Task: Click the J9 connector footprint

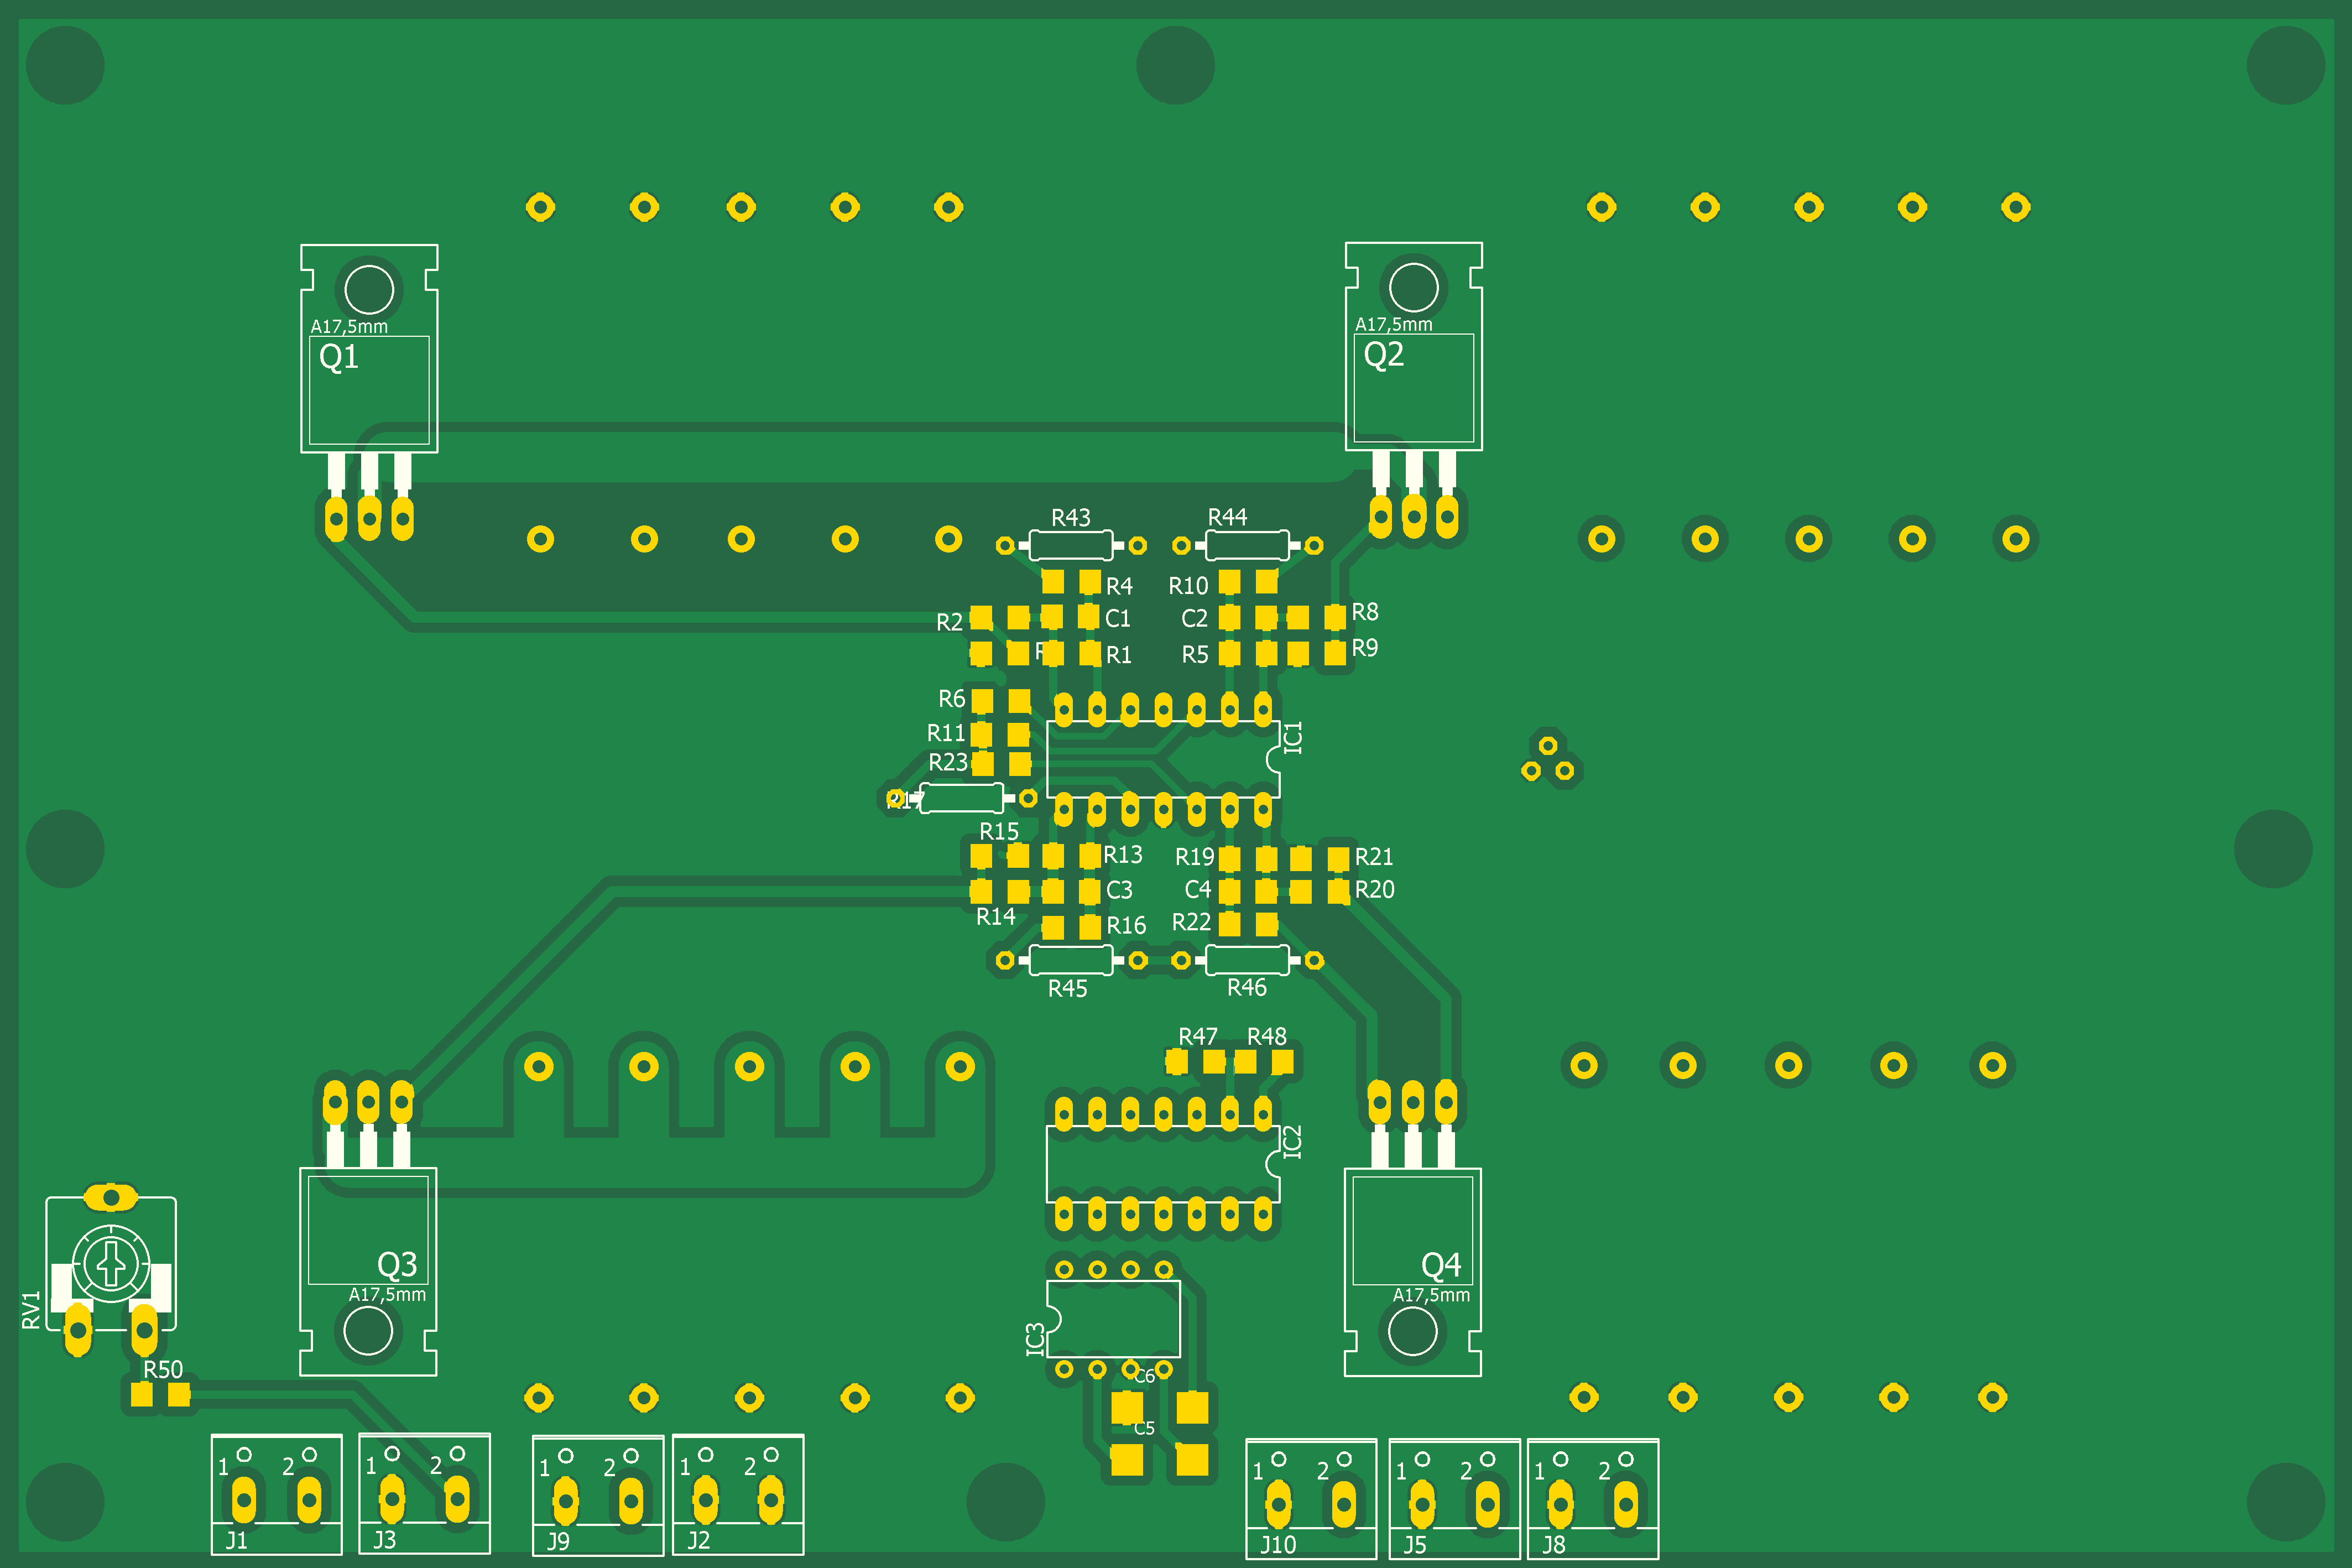Action: (598, 1495)
